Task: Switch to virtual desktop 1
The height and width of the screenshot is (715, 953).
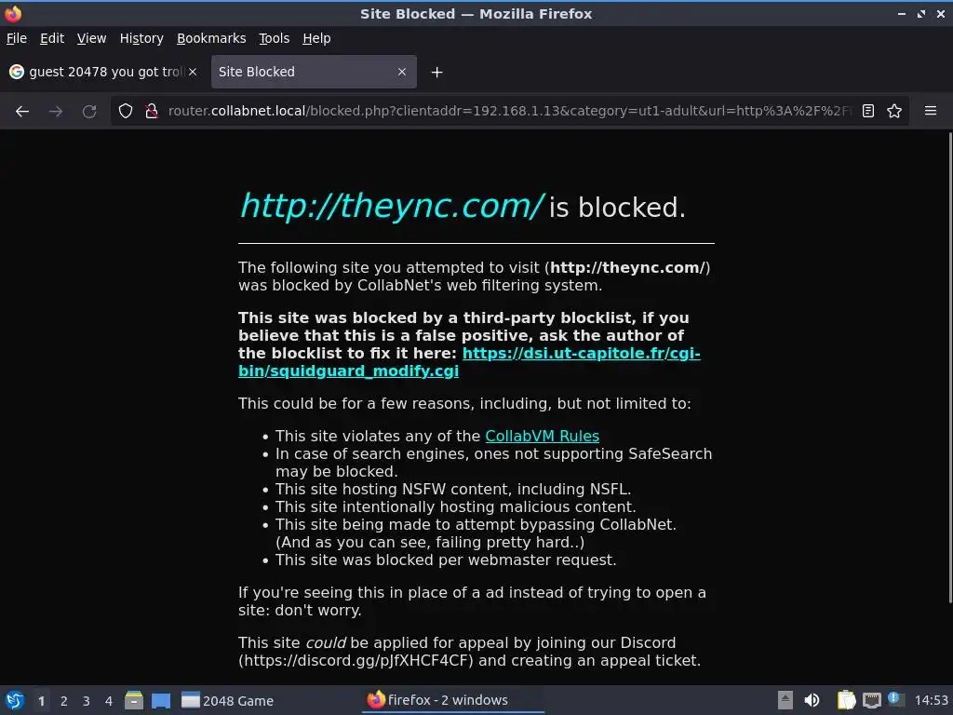Action: [41, 701]
